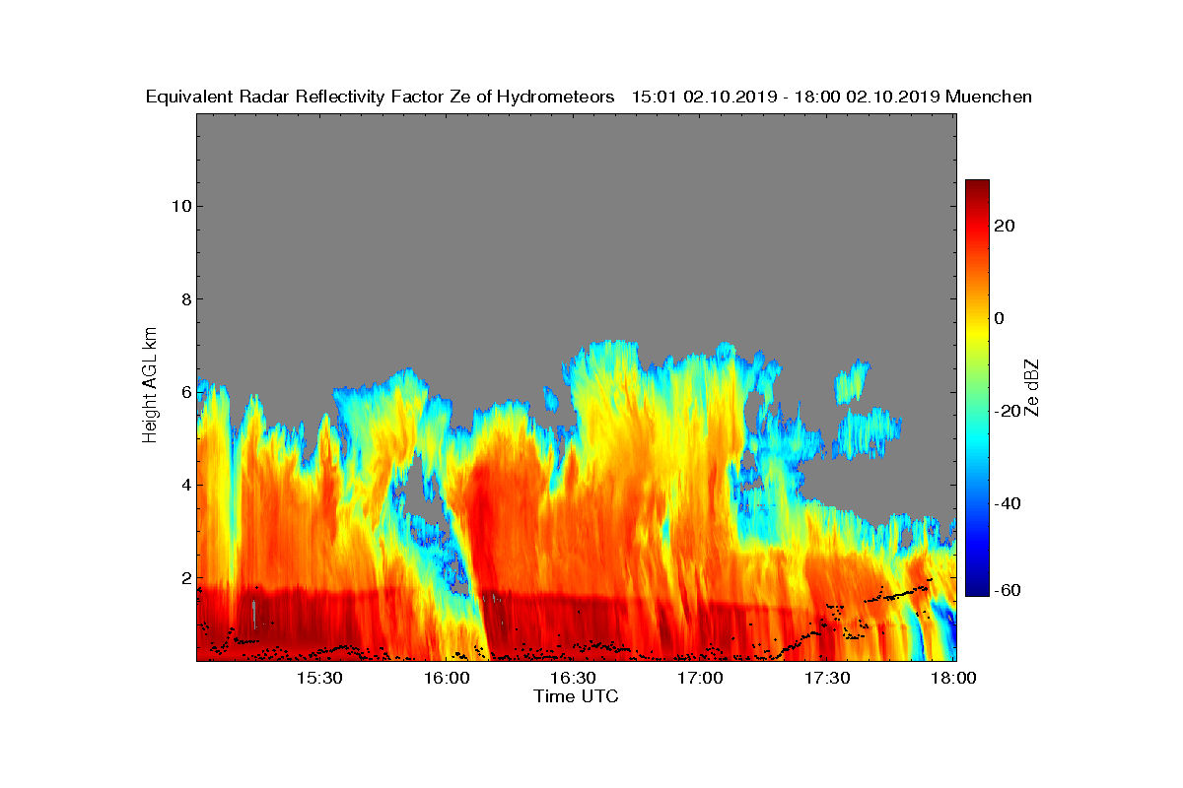Click the plot title text starting 'Equivalent Radar Reflectivity Factor'
Viewport: 1183px width, 788px height.
tap(589, 97)
